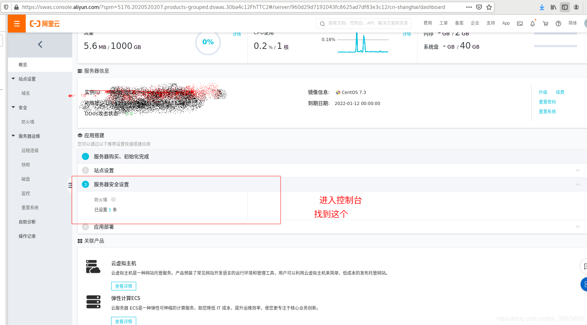Image resolution: width=587 pixels, height=325 pixels.
Task: Collapse the 站点设置 sidebar group
Action: (x=13, y=79)
